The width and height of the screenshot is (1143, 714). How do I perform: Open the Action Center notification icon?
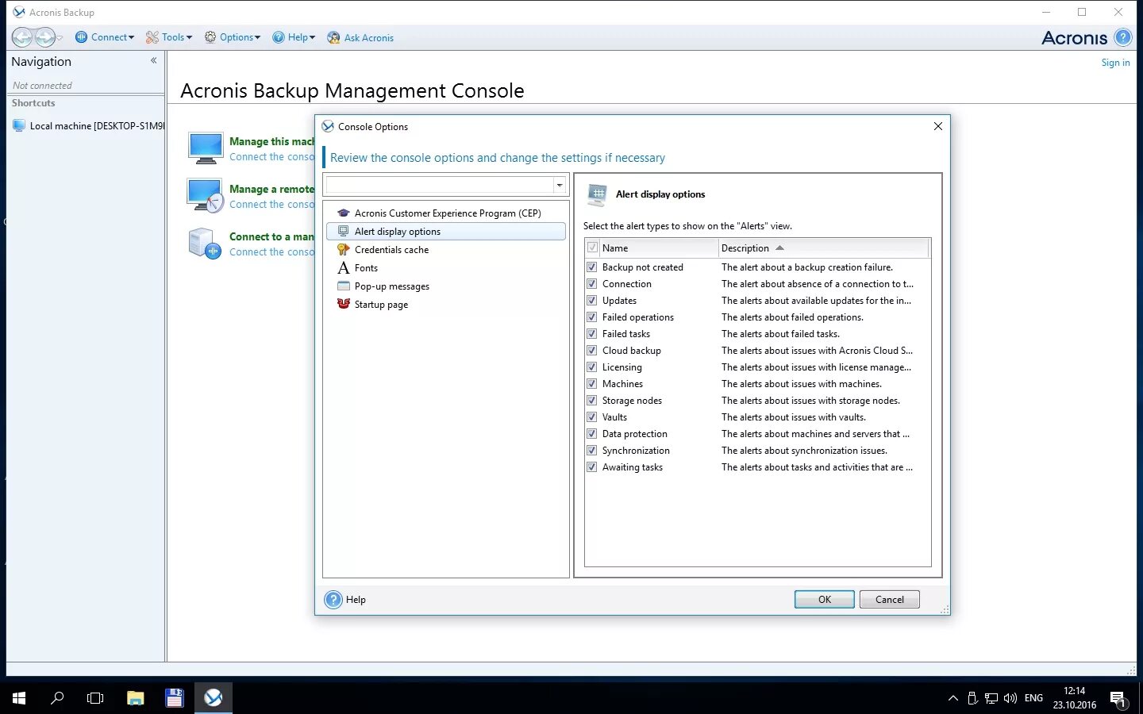click(x=1118, y=698)
